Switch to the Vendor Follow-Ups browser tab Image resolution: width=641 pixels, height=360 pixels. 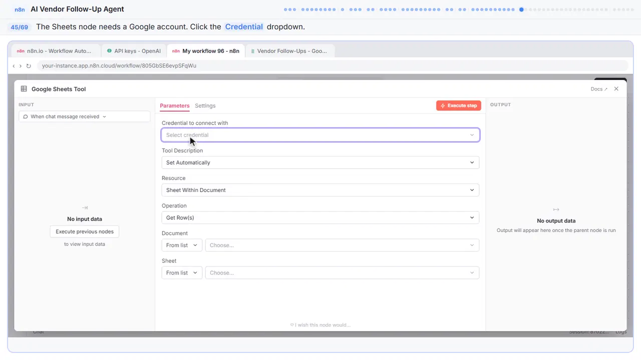click(x=289, y=51)
